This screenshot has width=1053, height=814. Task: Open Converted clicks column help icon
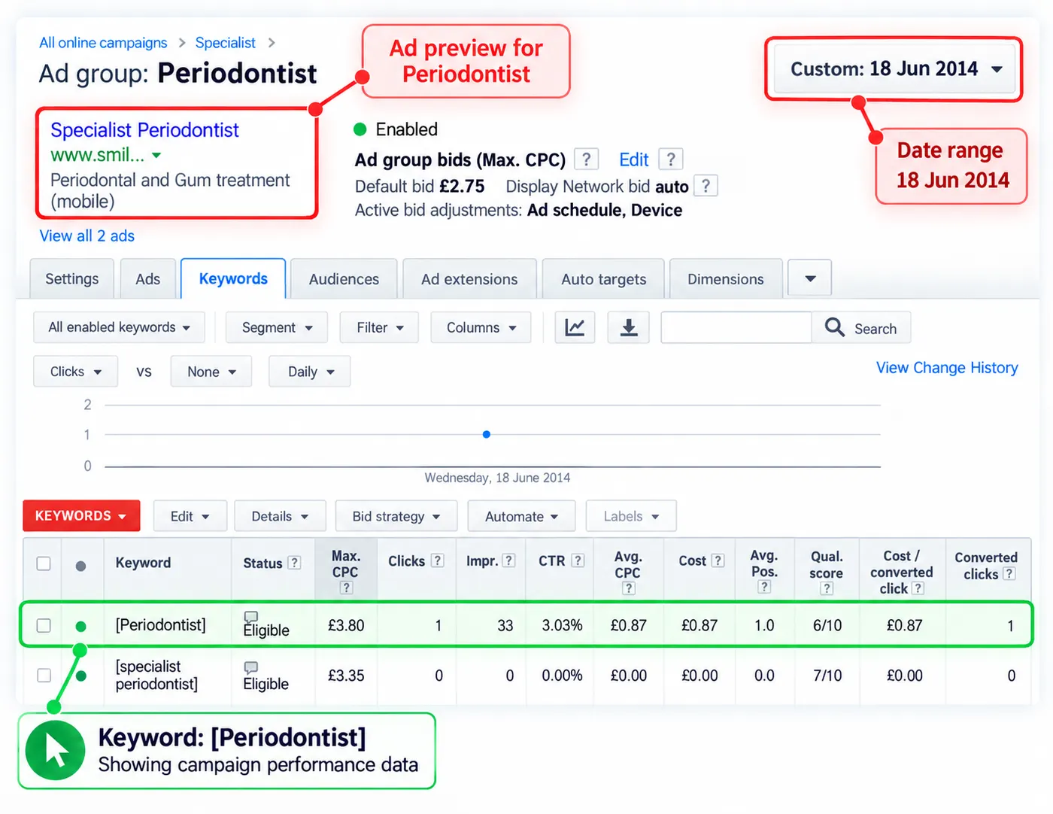pos(1009,573)
